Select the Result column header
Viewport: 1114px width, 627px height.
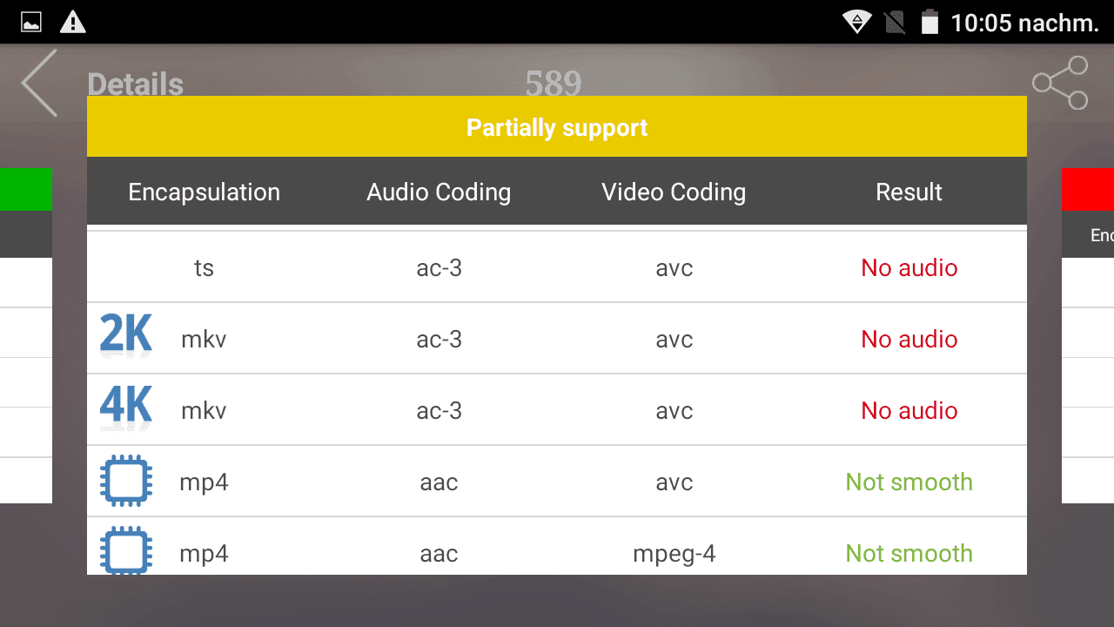(909, 192)
